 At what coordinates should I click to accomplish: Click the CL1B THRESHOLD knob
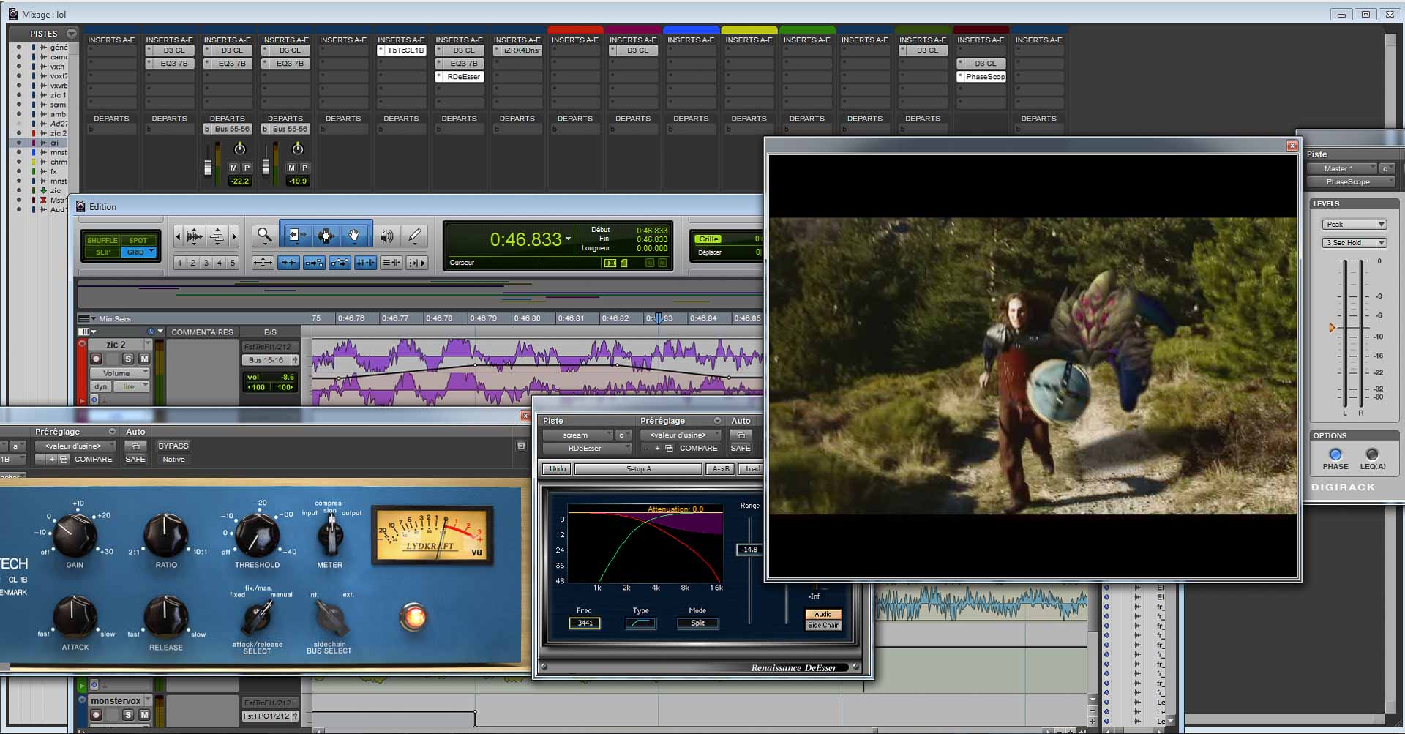(257, 536)
